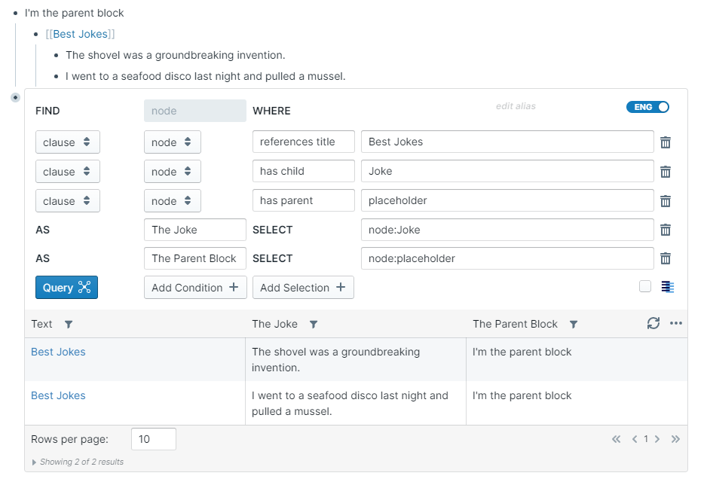Open the first Best Jokes result link

pos(58,352)
